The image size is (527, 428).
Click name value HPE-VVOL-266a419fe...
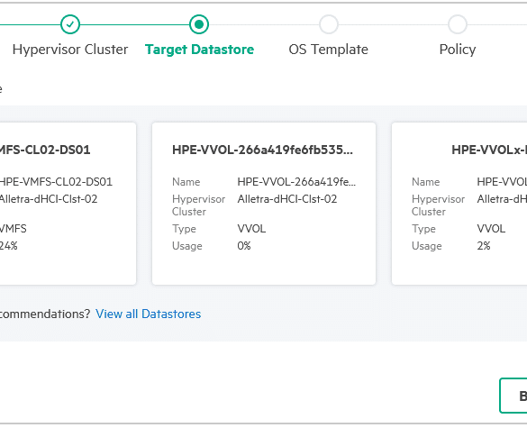point(296,182)
